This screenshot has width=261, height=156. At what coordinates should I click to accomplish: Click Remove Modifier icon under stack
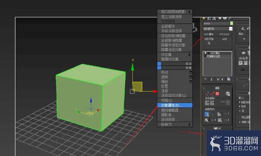pos(222,79)
